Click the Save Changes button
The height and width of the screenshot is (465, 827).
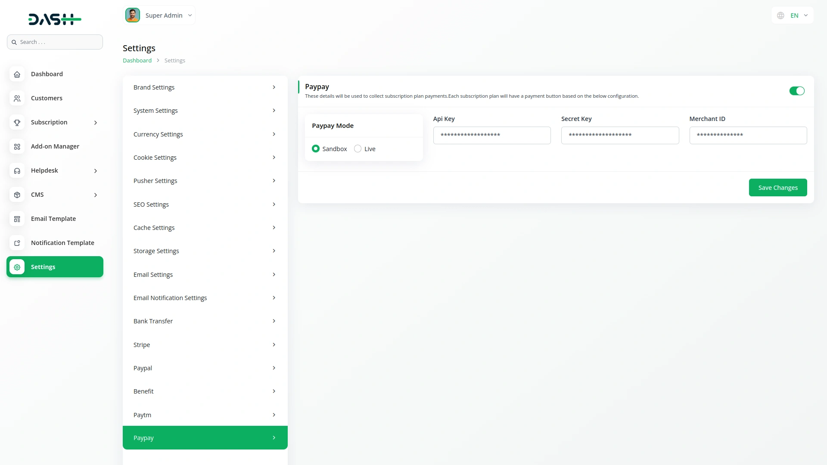[x=777, y=188]
